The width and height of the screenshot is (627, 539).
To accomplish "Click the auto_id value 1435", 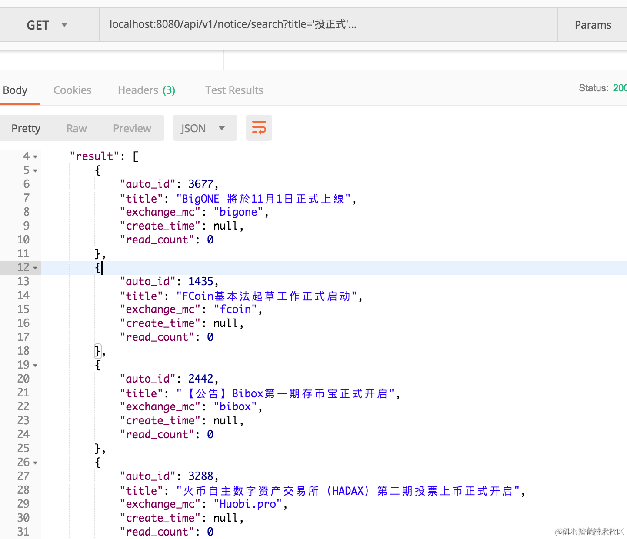I will (x=200, y=282).
